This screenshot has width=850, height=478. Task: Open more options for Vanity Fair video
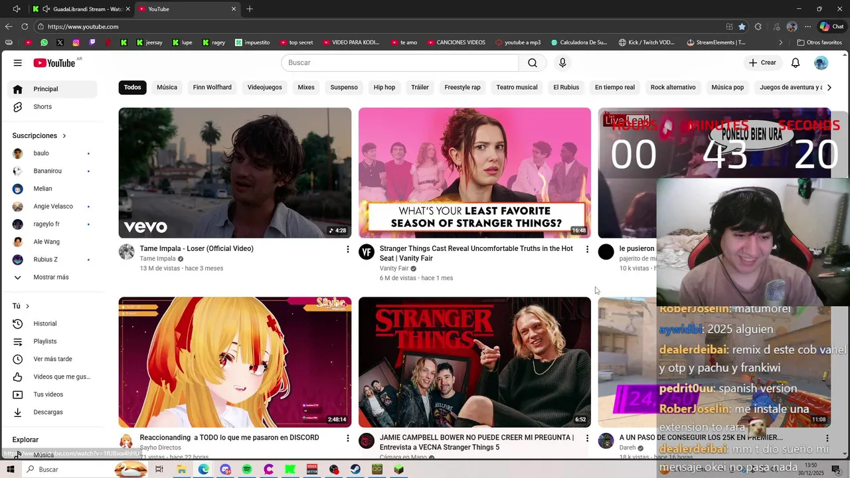[x=587, y=249]
